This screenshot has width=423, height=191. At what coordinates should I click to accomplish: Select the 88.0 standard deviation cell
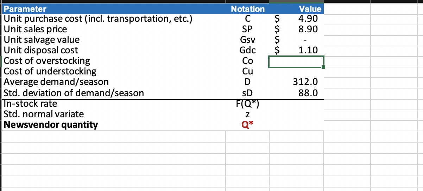[296, 93]
